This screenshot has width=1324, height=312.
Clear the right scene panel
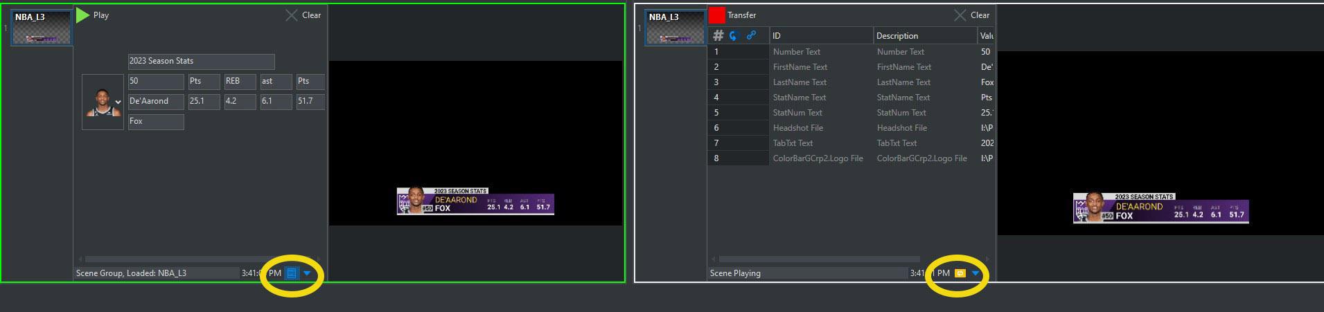971,15
